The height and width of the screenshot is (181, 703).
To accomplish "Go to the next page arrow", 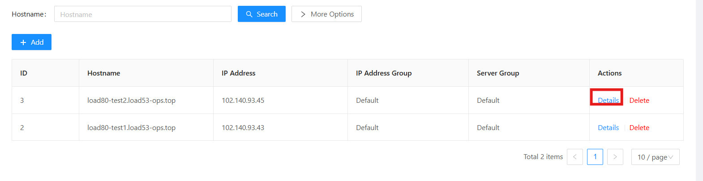I will (x=615, y=157).
